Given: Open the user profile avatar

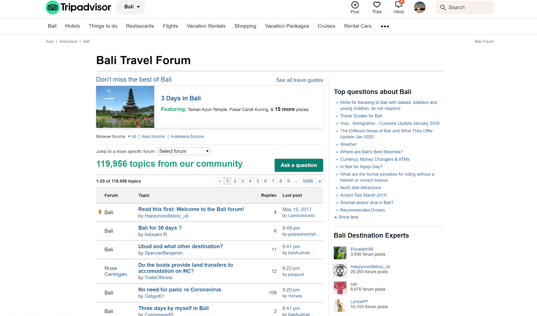Looking at the screenshot, I should [420, 7].
